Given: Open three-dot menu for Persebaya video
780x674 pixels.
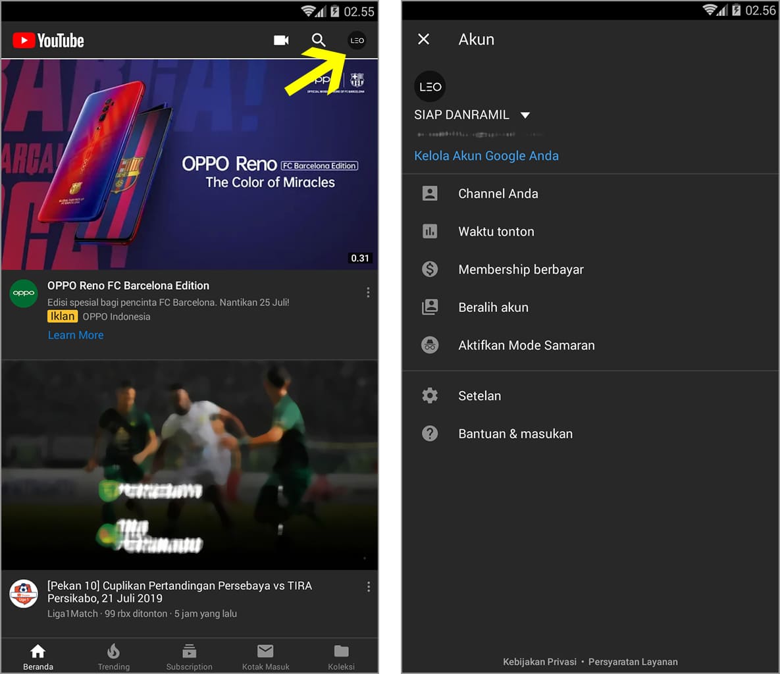Looking at the screenshot, I should (368, 586).
